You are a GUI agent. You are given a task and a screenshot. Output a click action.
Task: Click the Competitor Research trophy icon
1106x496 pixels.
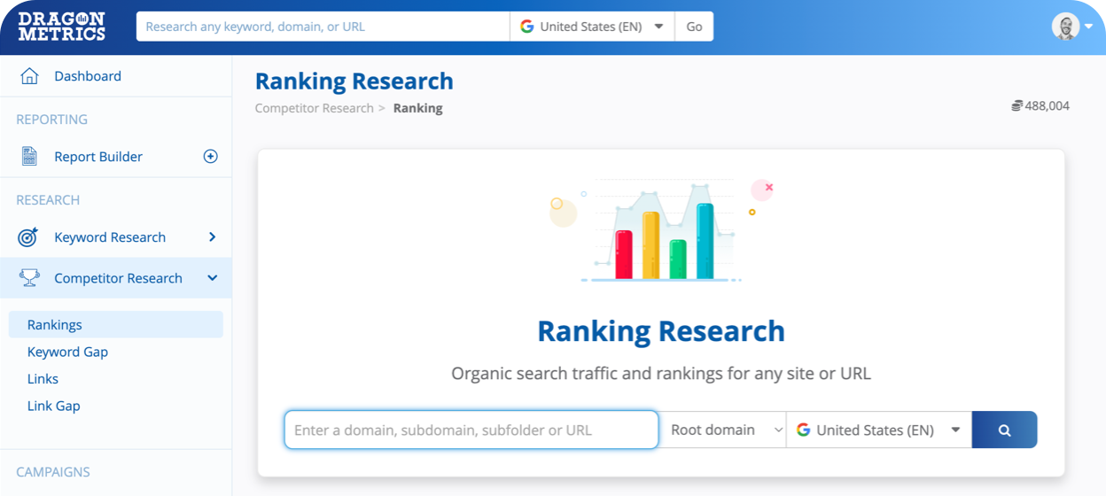click(x=29, y=278)
